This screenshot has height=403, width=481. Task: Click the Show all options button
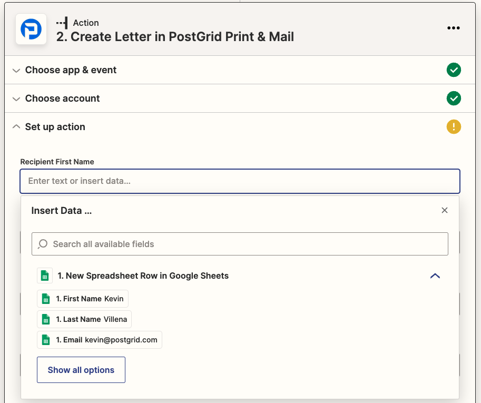[x=81, y=370]
